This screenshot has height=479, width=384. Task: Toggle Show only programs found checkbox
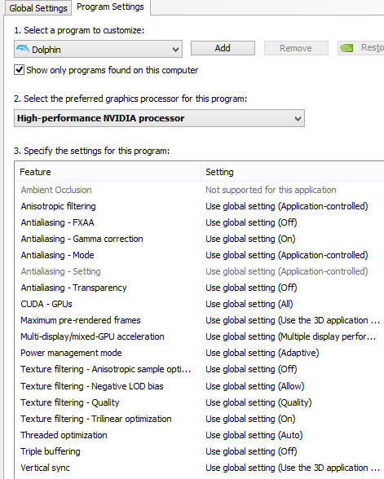(x=19, y=70)
